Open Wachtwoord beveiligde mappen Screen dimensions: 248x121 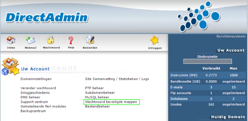point(111,102)
